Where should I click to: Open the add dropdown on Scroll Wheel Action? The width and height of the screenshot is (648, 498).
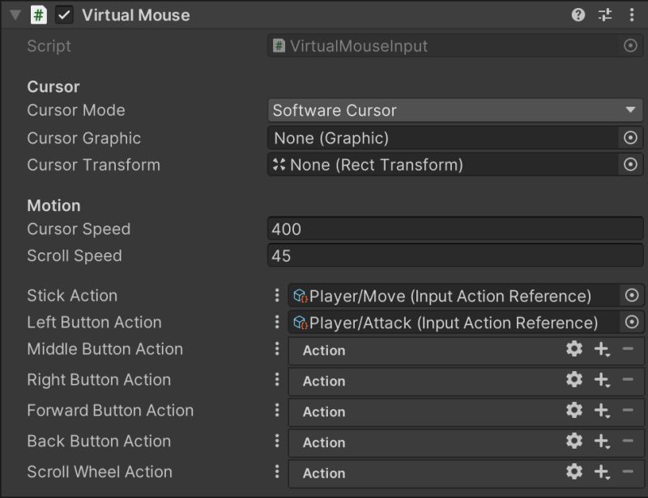[600, 473]
